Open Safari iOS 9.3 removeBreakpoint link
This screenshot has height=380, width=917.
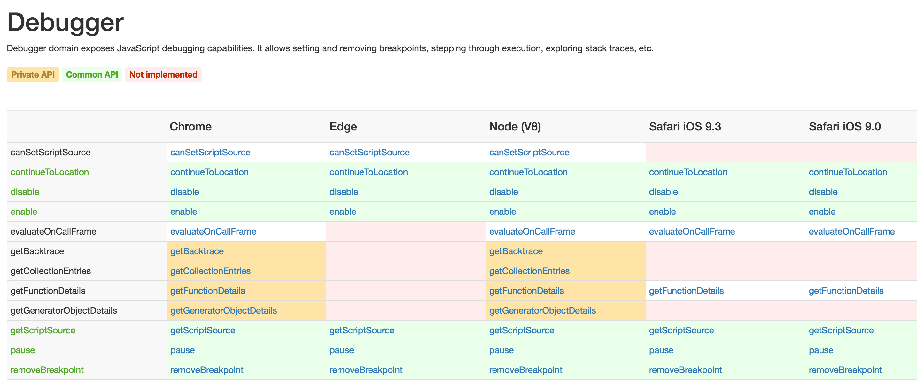686,370
